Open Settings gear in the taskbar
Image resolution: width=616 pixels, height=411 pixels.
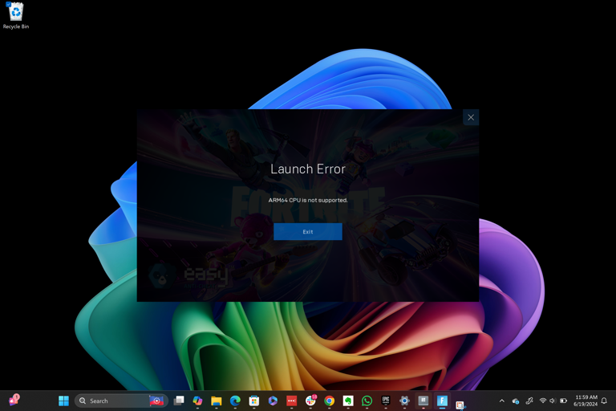pos(404,401)
